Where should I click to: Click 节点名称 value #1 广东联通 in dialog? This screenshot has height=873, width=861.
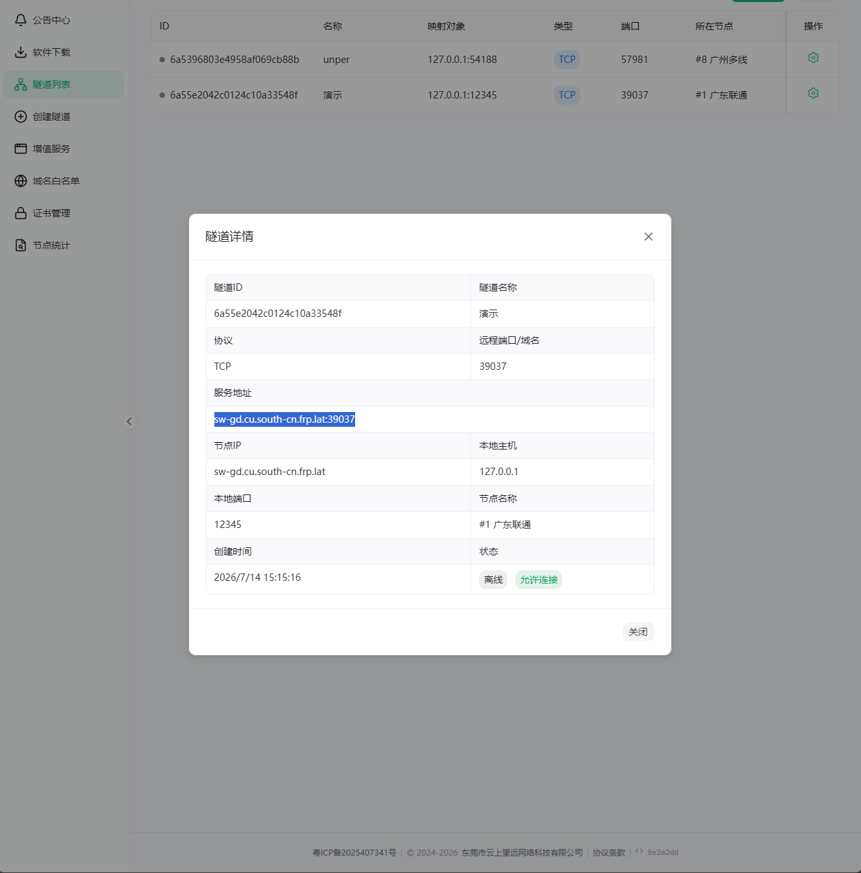505,525
